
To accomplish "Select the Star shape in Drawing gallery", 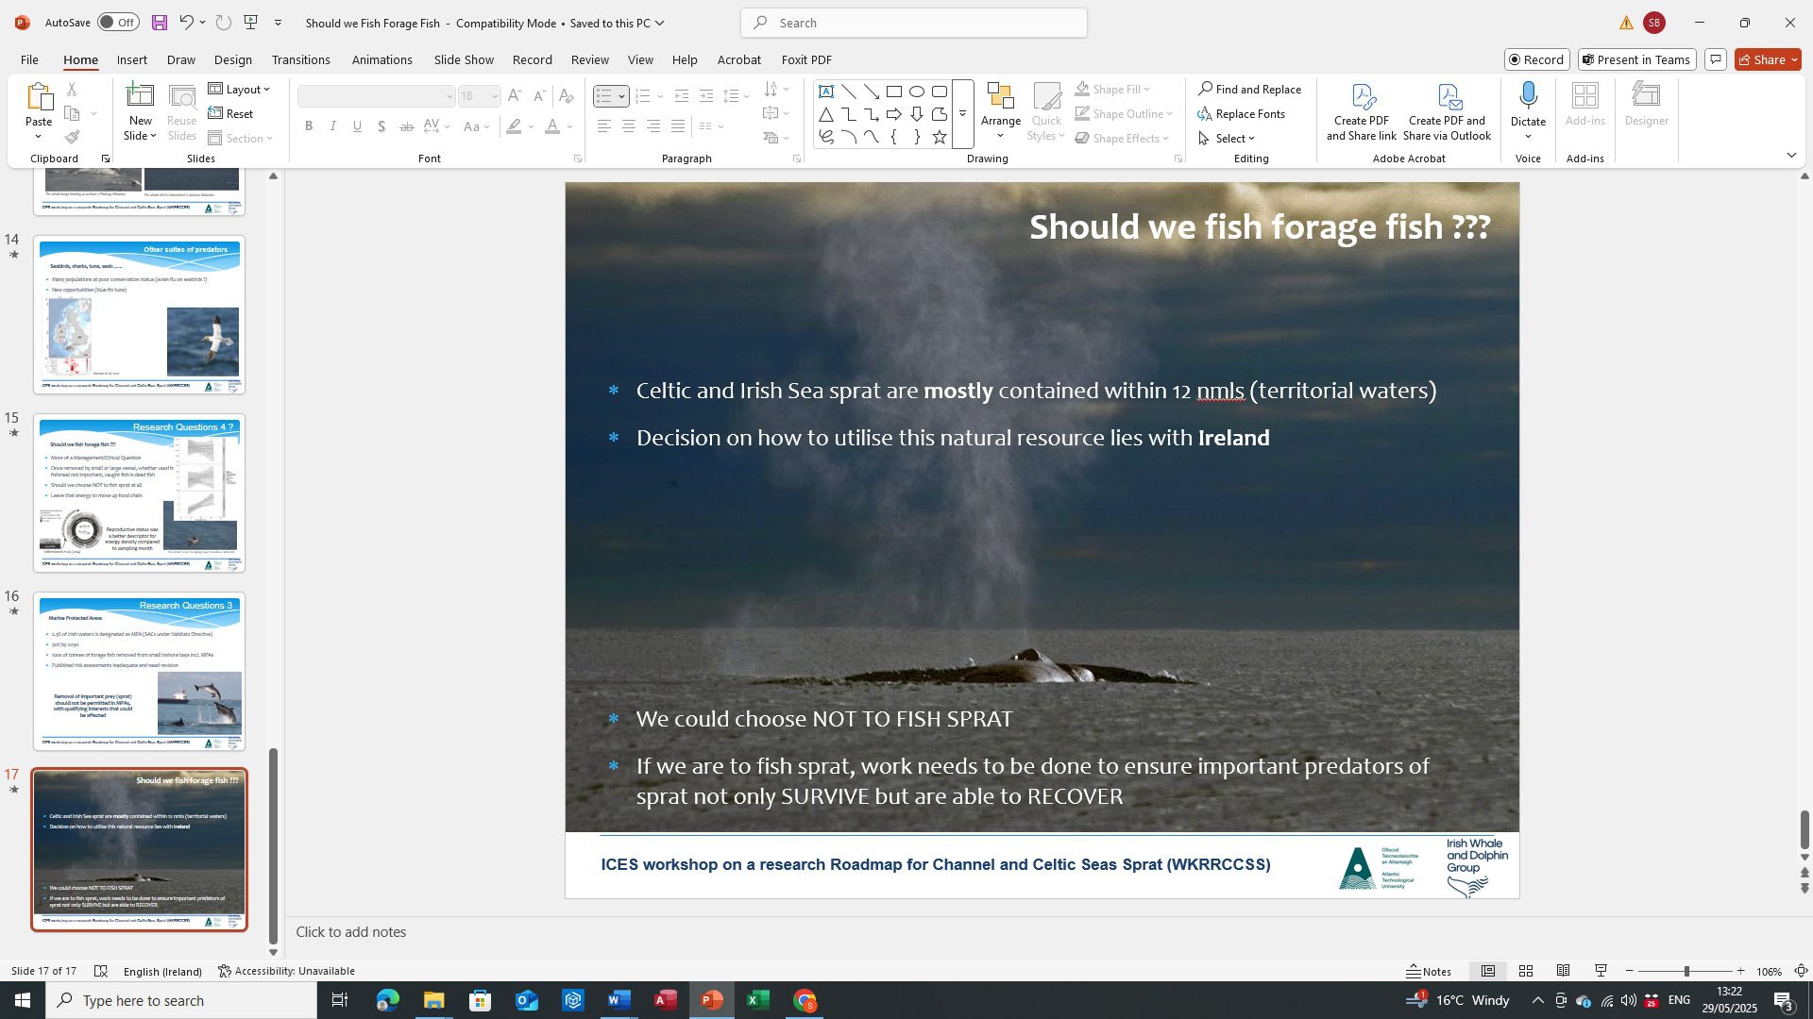I will point(939,138).
